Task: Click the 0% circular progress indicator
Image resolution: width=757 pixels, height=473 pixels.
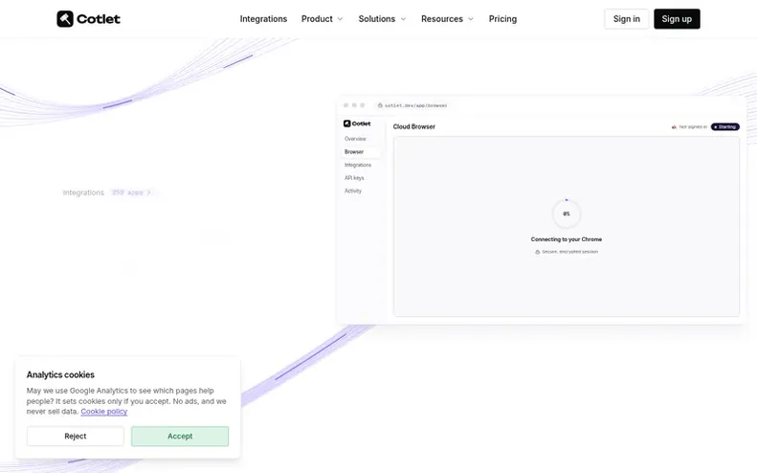Action: [567, 214]
